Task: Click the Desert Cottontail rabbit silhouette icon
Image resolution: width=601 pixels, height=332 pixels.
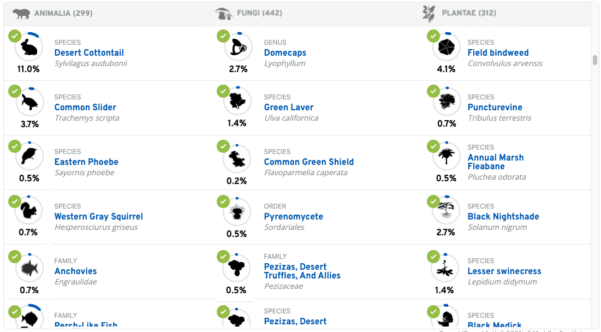Action: pos(29,48)
